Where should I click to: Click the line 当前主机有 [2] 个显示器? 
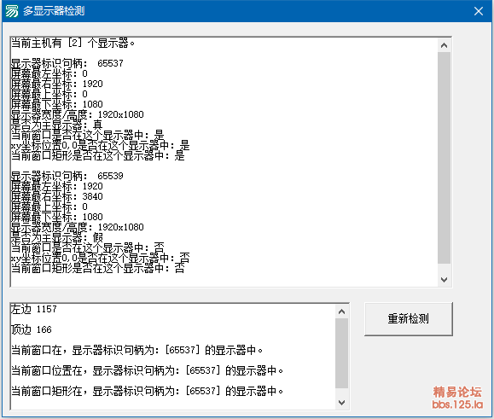click(x=73, y=43)
